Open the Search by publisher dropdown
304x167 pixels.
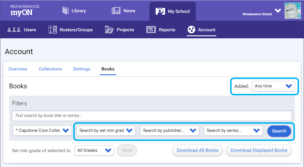click(169, 131)
